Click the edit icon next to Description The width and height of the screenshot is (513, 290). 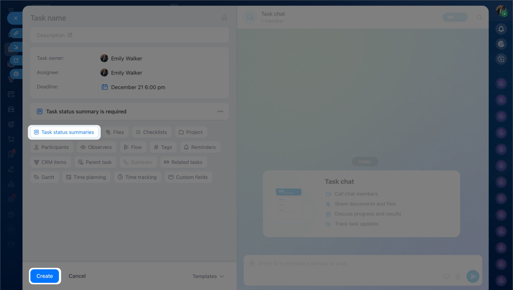click(70, 35)
